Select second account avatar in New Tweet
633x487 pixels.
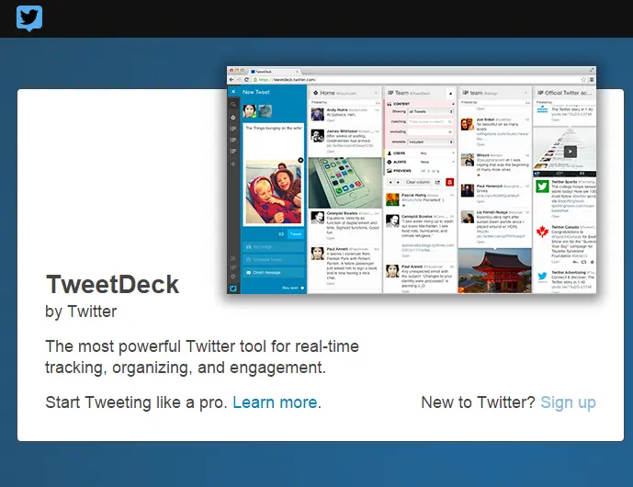point(265,111)
